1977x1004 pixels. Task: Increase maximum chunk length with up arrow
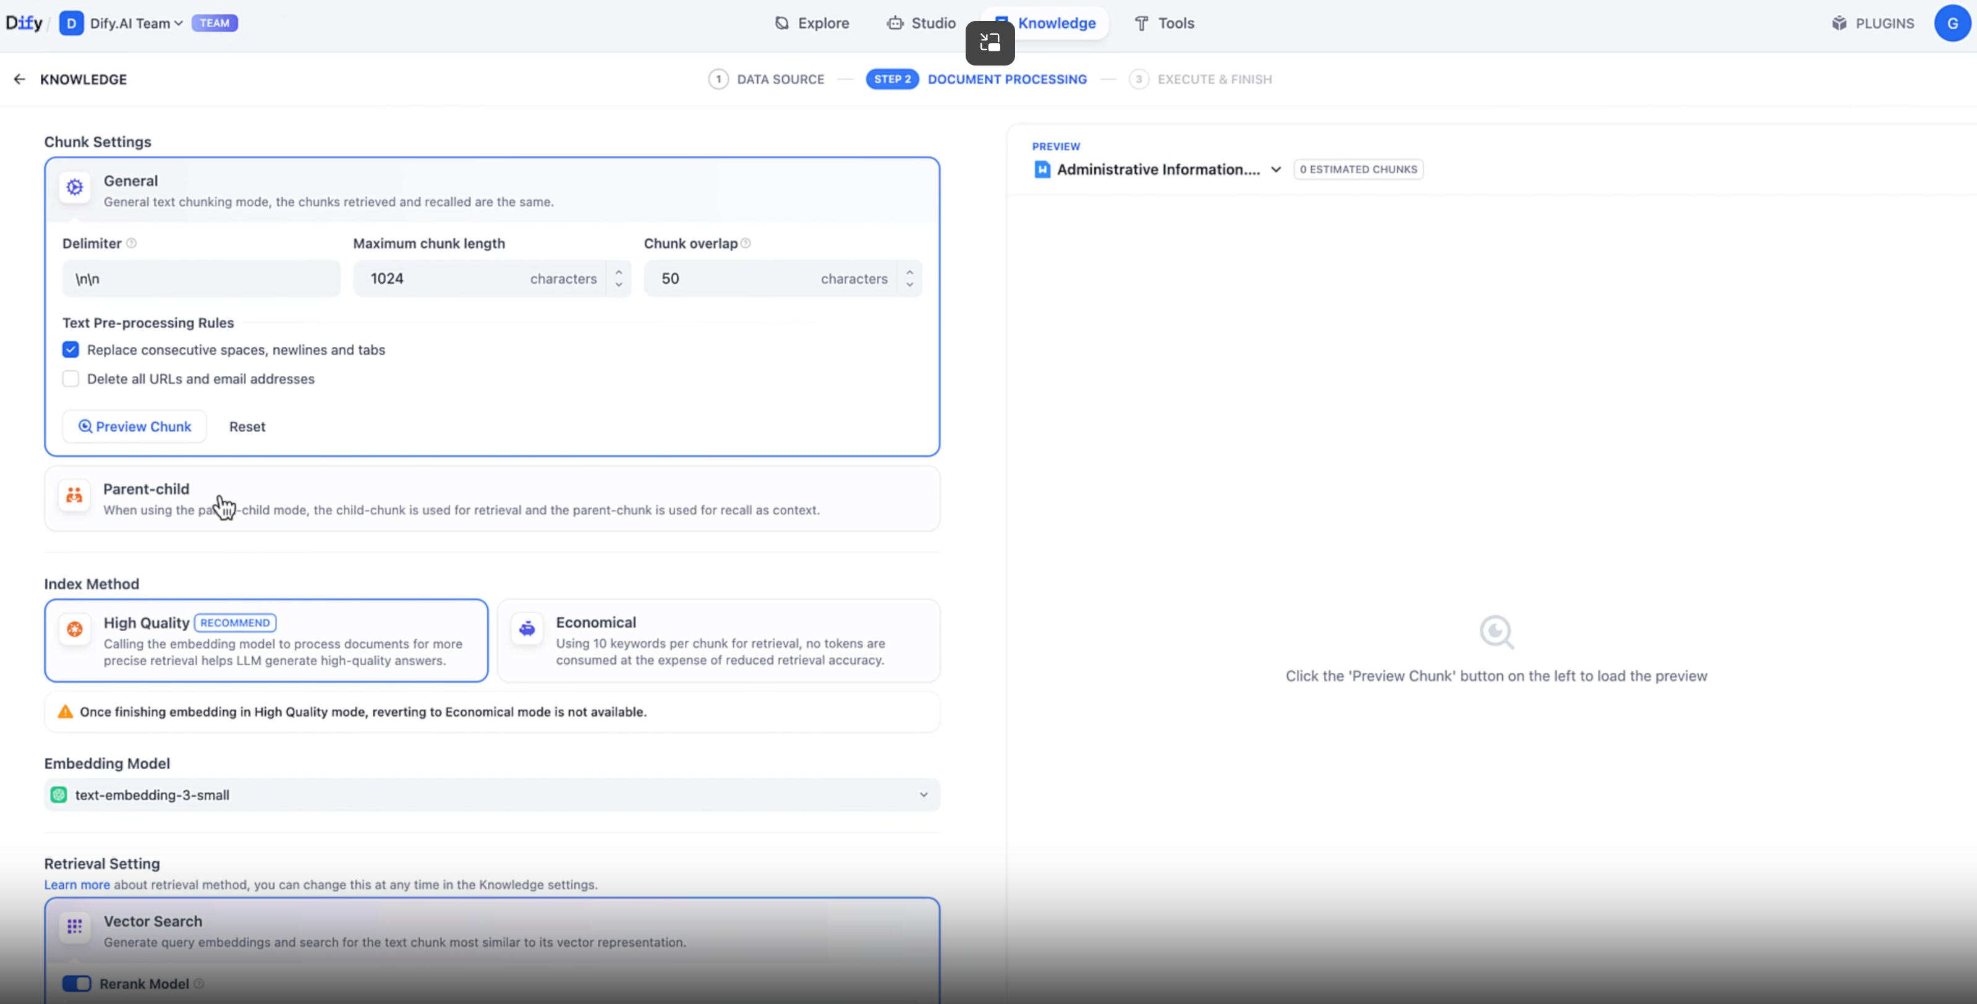619,271
